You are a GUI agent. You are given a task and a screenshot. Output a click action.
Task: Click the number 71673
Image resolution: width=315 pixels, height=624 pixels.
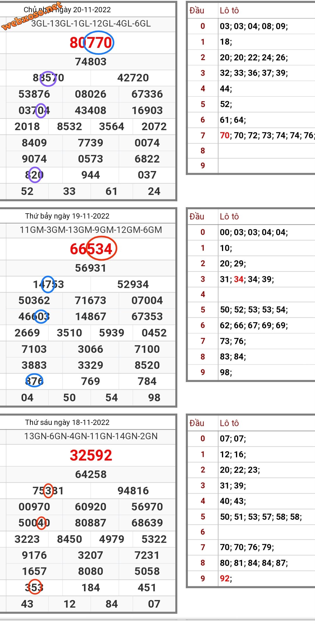pyautogui.click(x=91, y=300)
